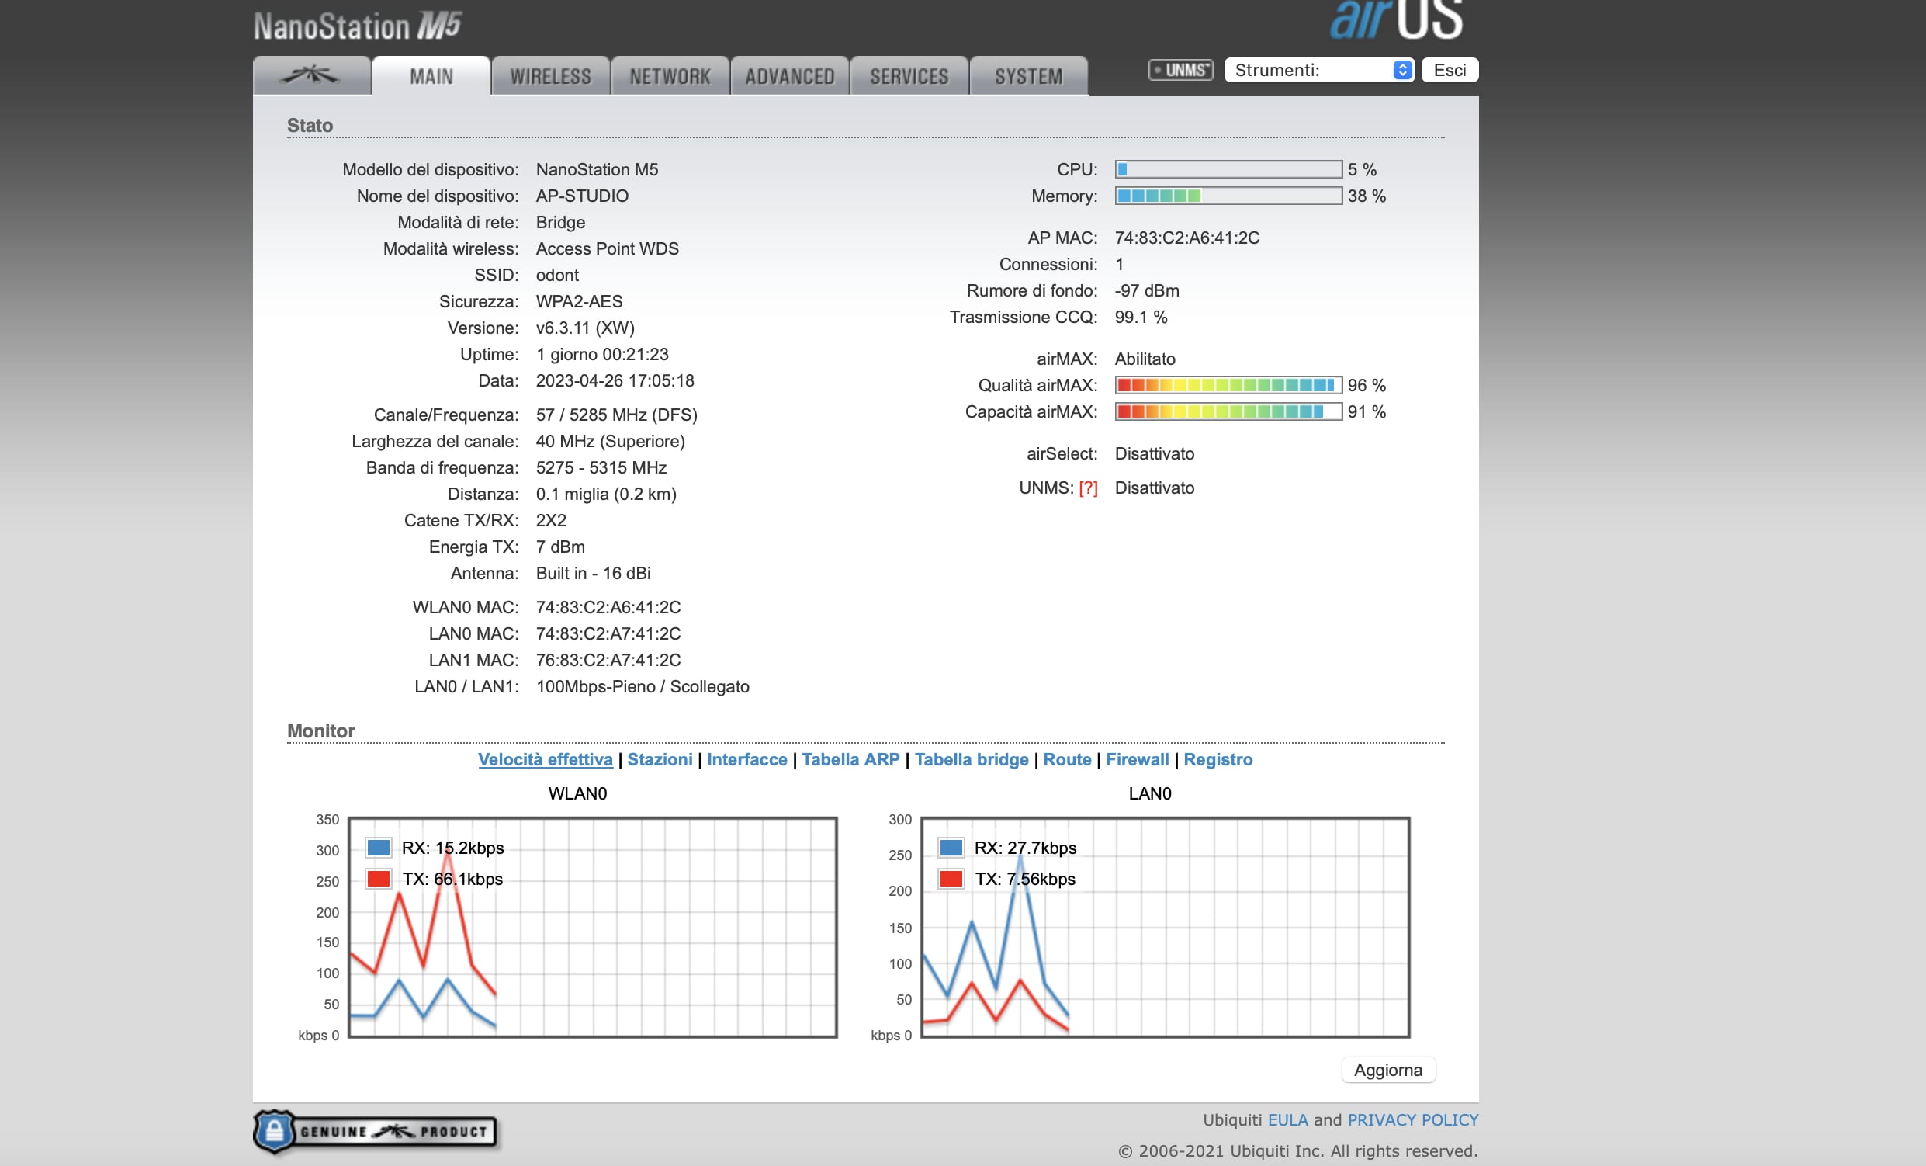Select LAN0 MAC address value
The image size is (1926, 1166).
pyautogui.click(x=608, y=633)
